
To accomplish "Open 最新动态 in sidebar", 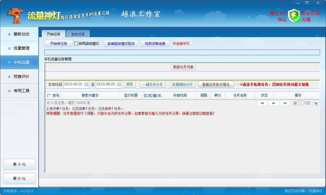I will pos(19,34).
